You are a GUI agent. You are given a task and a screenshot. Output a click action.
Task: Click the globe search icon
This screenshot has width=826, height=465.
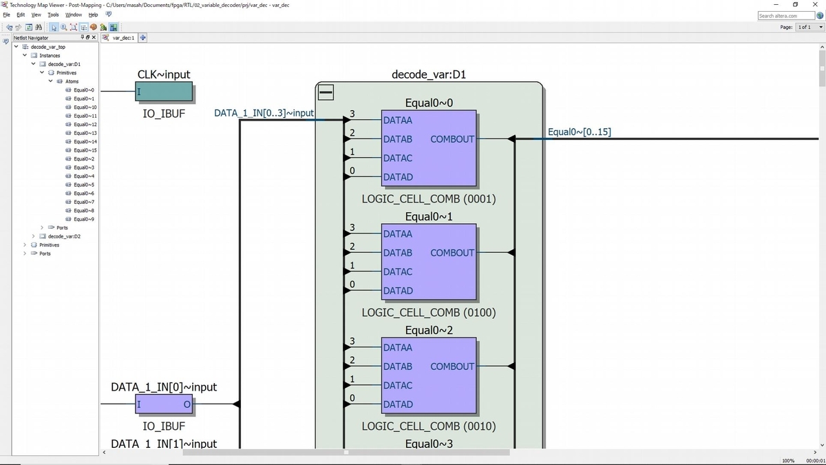coord(820,15)
